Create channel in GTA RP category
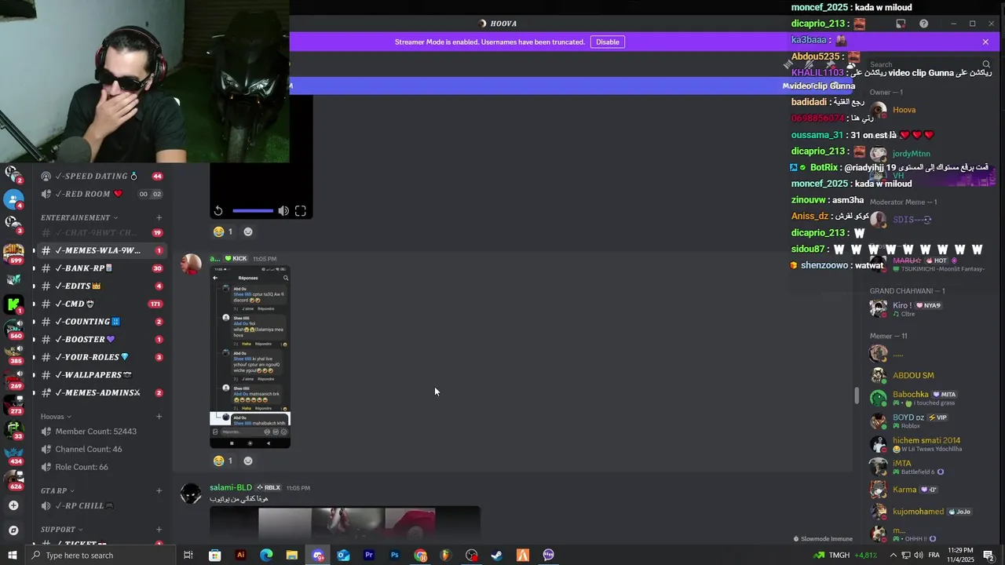Image resolution: width=1005 pixels, height=565 pixels. [159, 490]
